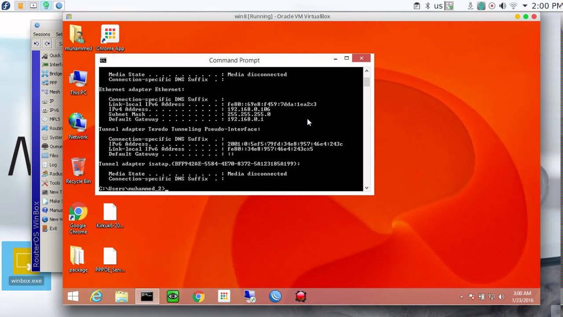Open the muhammed user folder icon

click(78, 38)
